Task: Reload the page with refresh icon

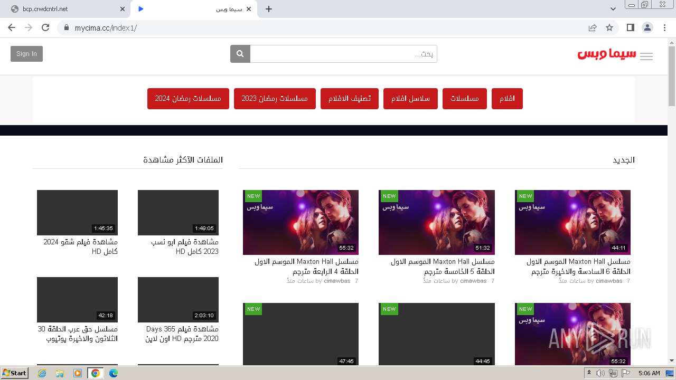Action: point(45,27)
